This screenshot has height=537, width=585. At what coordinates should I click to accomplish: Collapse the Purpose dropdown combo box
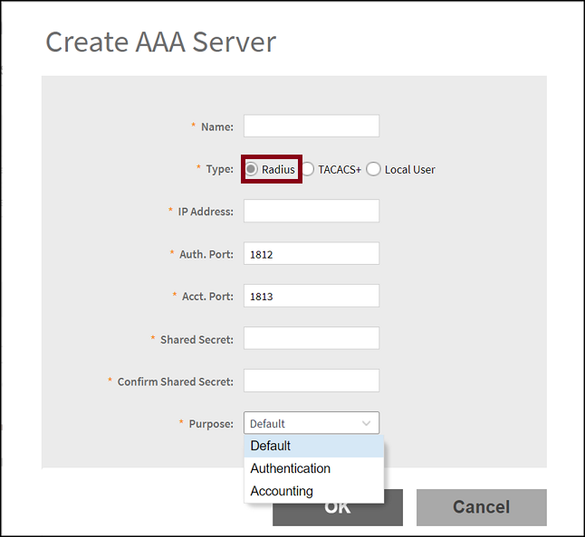click(312, 423)
